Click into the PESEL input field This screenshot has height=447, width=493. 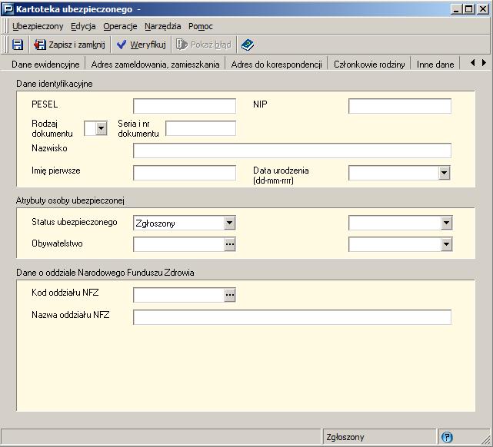(185, 106)
